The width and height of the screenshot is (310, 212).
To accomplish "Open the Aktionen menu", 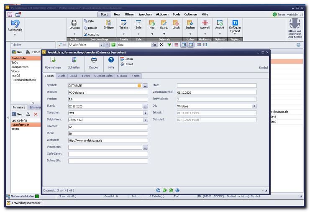I will point(162,14).
